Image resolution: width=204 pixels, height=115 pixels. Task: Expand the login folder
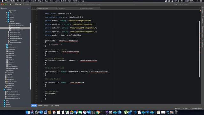point(7,13)
